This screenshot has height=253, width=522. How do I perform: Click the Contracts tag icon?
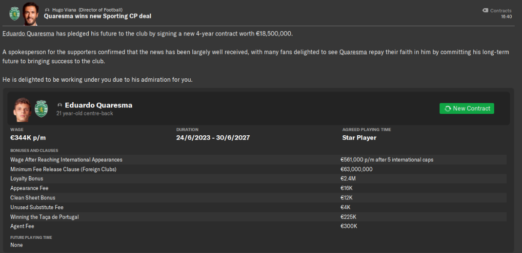pyautogui.click(x=485, y=10)
